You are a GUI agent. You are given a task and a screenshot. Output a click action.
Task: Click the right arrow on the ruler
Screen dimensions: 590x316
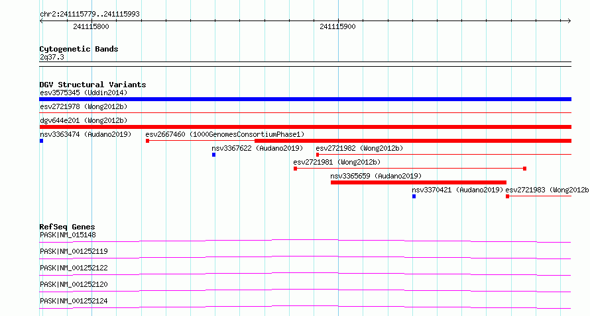pos(569,21)
